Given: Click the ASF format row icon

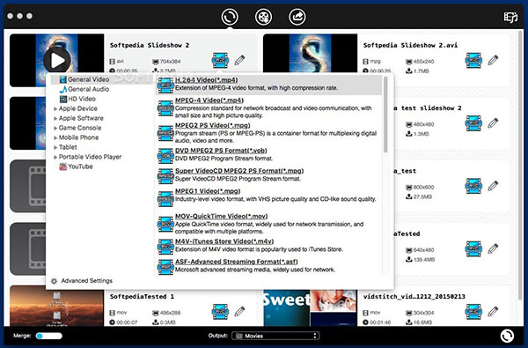Looking at the screenshot, I should pyautogui.click(x=165, y=266).
